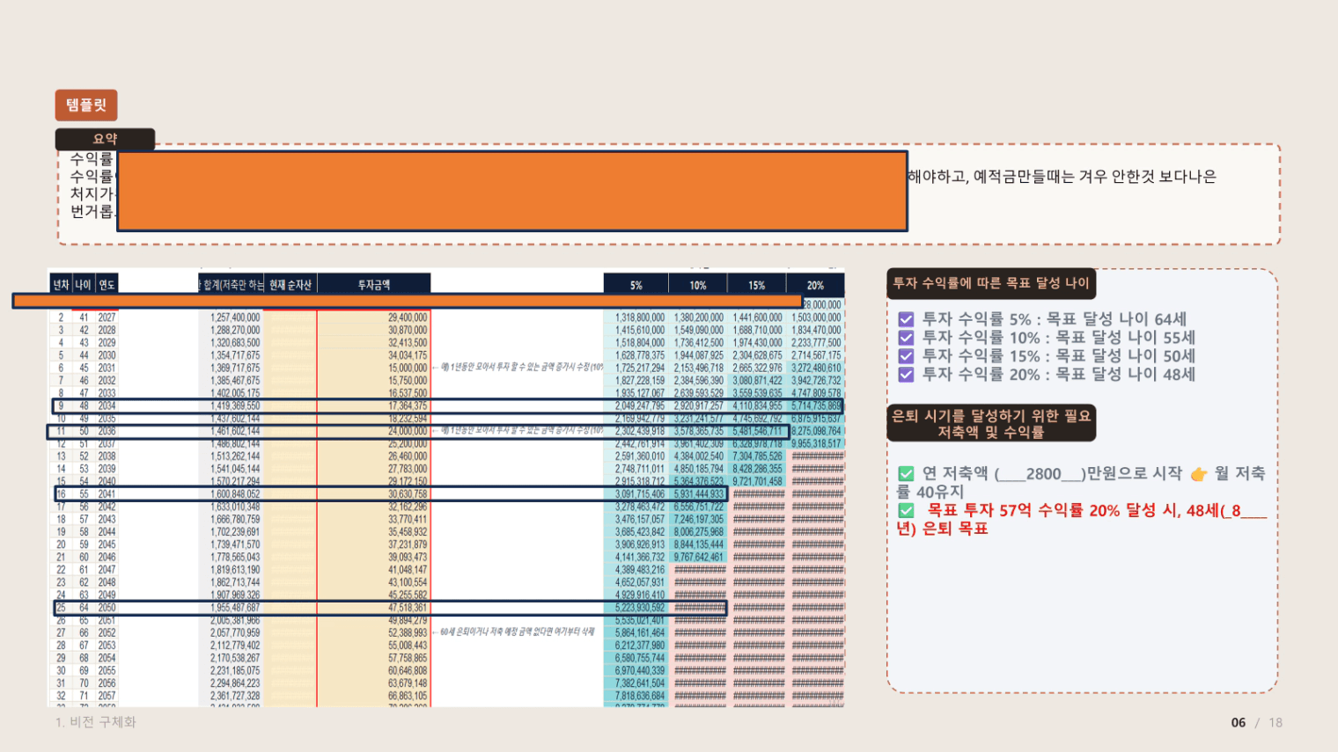Select the 현재 순자산 column header
This screenshot has width=1338, height=752.
[x=290, y=285]
